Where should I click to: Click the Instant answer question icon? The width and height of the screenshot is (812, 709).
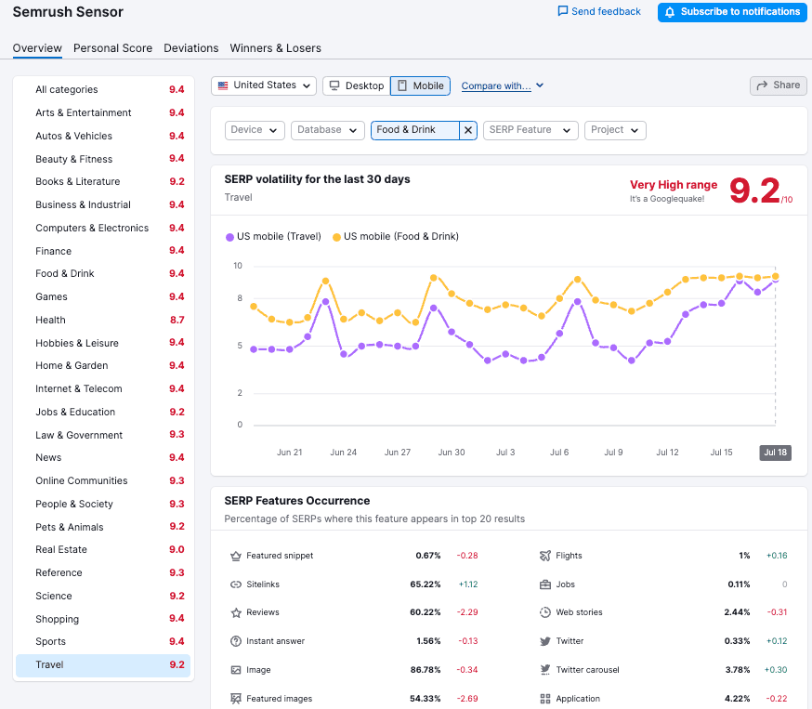pyautogui.click(x=236, y=641)
